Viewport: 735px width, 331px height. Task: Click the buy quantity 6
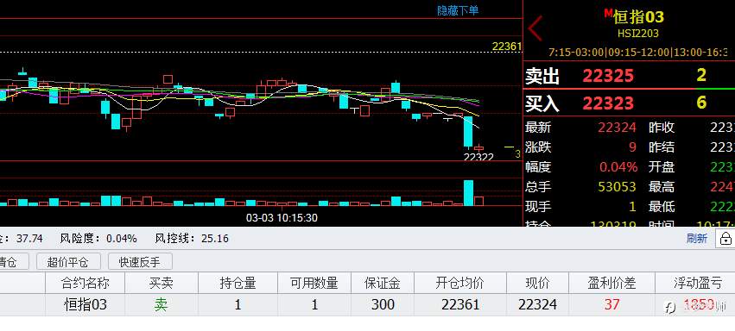tap(701, 103)
